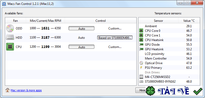This screenshot has height=98, width=205.
Task: Click the CPU max RPM 3004
Action: pyautogui.click(x=58, y=47)
